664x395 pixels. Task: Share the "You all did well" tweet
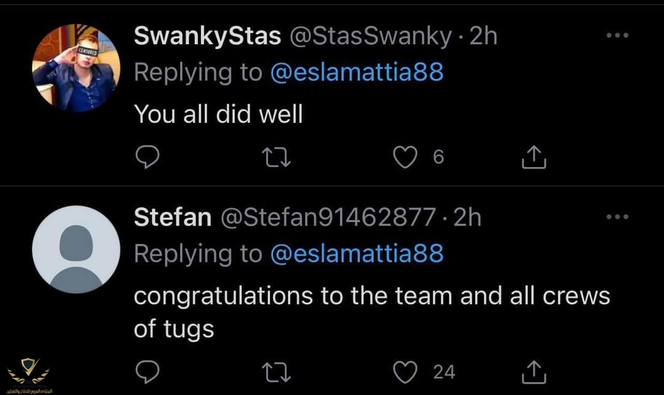tap(533, 158)
